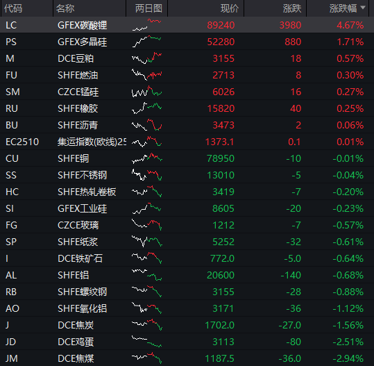The image size is (374, 366).
Task: Open the DCE鸡蛋 two-day chart thumbnail
Action: point(147,342)
